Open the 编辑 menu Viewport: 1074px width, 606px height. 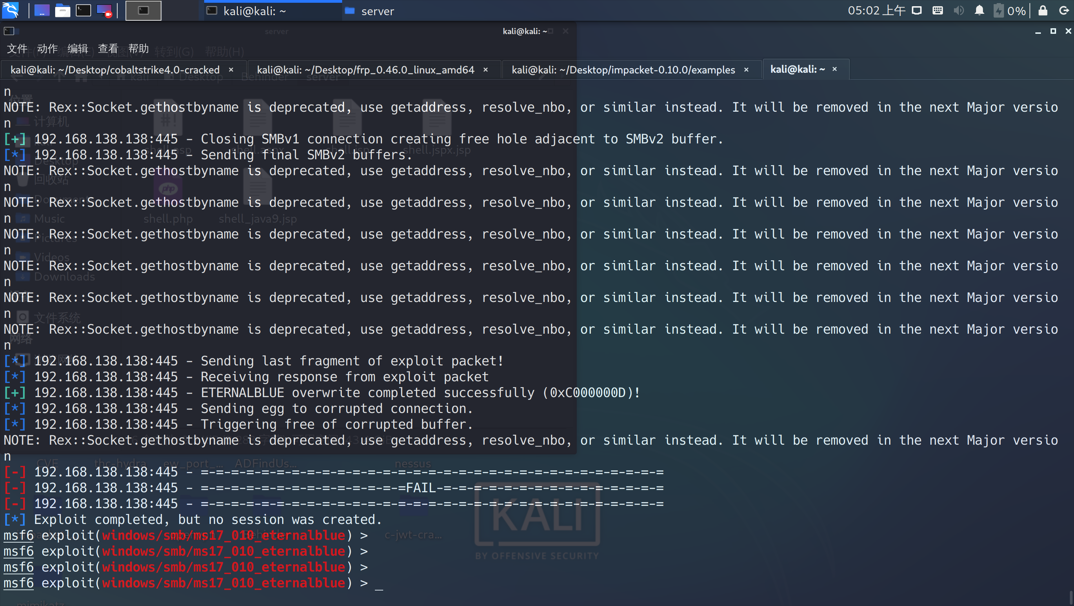(78, 49)
